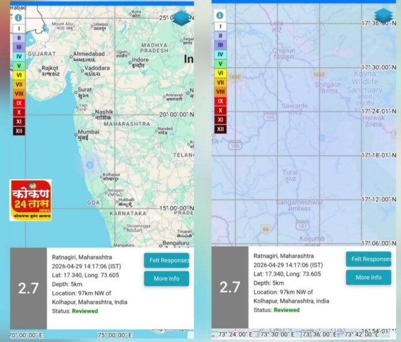Select intensity IX red swatch on left legend

tap(18, 103)
